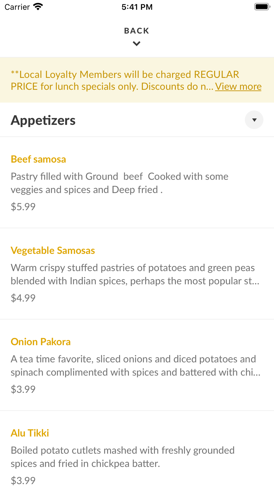Tap the BACK button at top
This screenshot has height=487, width=274.
[x=136, y=31]
